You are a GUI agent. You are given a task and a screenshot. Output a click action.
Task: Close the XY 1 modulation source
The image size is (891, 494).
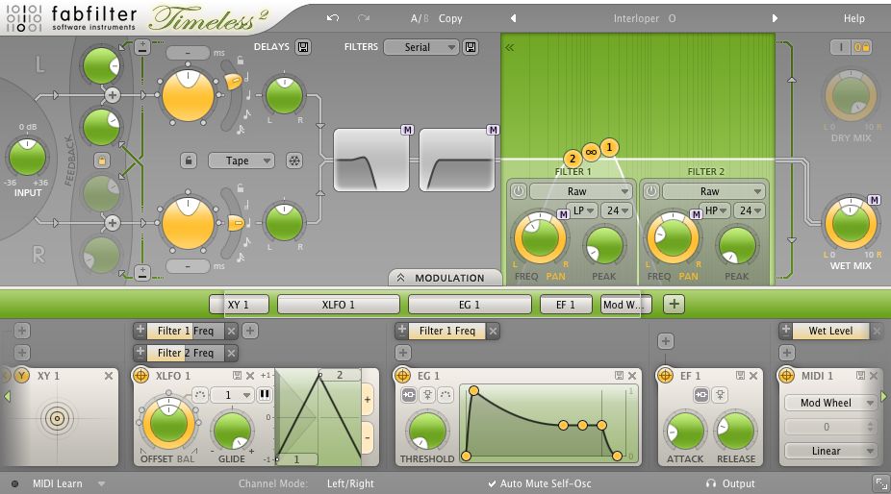(x=109, y=376)
